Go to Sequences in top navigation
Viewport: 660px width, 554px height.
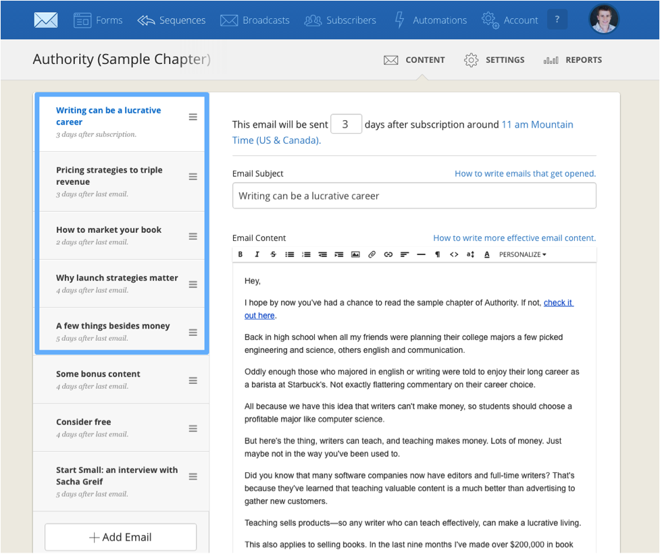coord(172,20)
